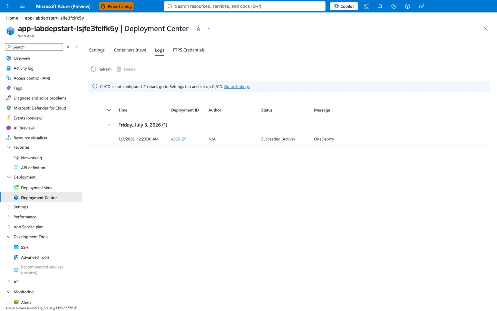Image resolution: width=497 pixels, height=311 pixels.
Task: Open Resource visualizer
Action: point(30,138)
